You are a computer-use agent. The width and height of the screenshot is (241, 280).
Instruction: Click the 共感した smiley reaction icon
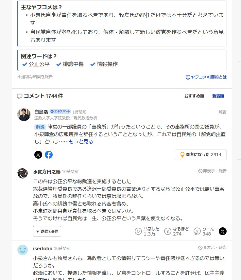pos(138,231)
